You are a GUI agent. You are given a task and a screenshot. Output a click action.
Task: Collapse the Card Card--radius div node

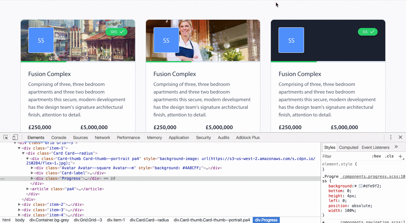click(x=23, y=153)
